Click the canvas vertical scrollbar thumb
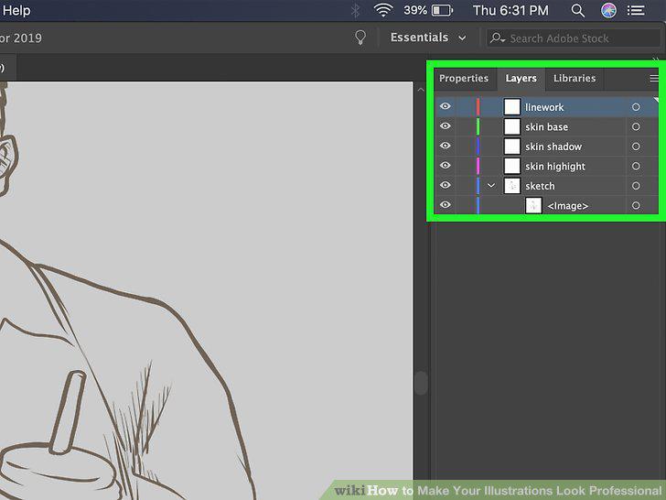The image size is (666, 500). (x=421, y=383)
